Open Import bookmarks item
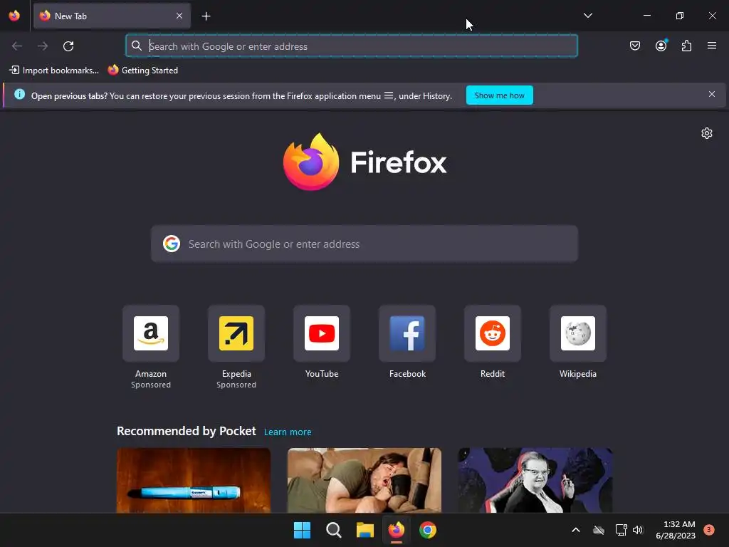The height and width of the screenshot is (547, 729). click(54, 71)
